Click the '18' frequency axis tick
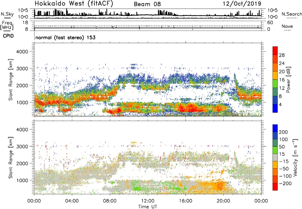302x209 pixels. (x=25, y=23)
